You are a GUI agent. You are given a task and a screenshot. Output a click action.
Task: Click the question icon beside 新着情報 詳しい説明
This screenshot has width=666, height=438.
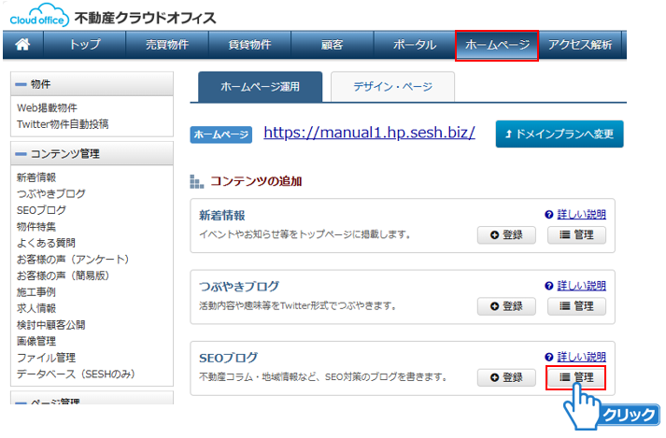549,214
